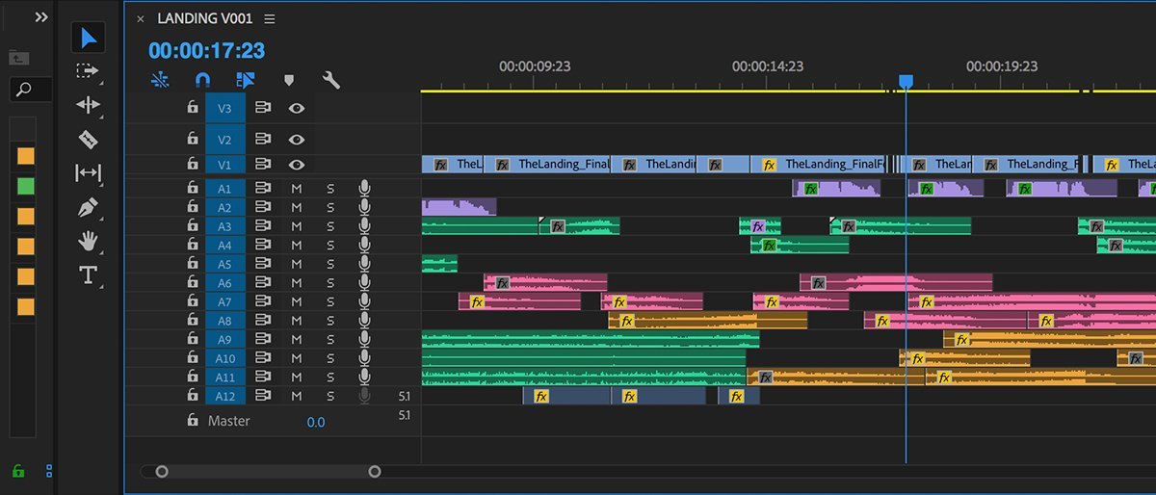Screen dimensions: 1156x495
Task: Click the bottom orange label color swatch
Action: [x=26, y=307]
